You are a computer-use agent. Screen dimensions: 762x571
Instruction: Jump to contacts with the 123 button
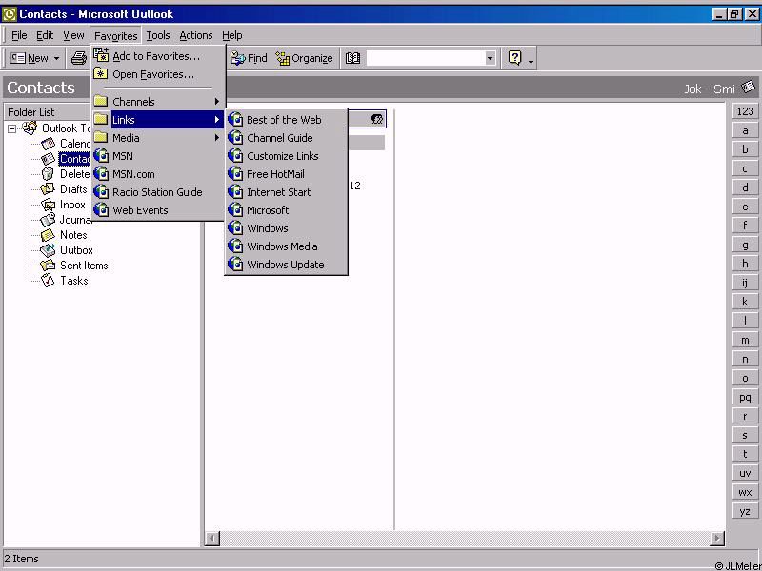click(x=745, y=111)
